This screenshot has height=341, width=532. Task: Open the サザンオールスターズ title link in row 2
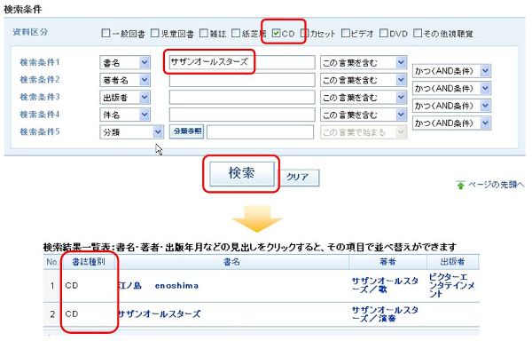[159, 313]
